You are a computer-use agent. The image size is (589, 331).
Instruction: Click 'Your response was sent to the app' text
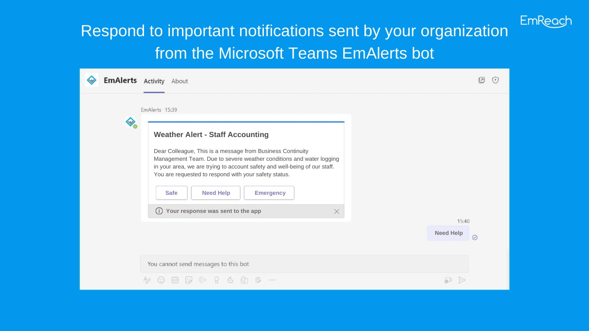(213, 211)
